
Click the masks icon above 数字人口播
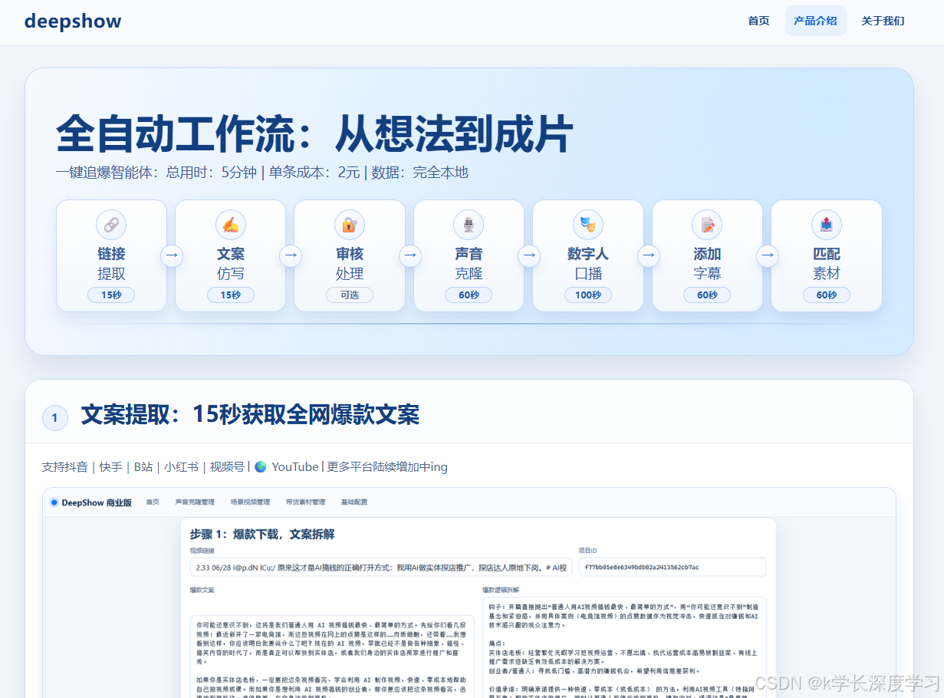click(x=588, y=224)
